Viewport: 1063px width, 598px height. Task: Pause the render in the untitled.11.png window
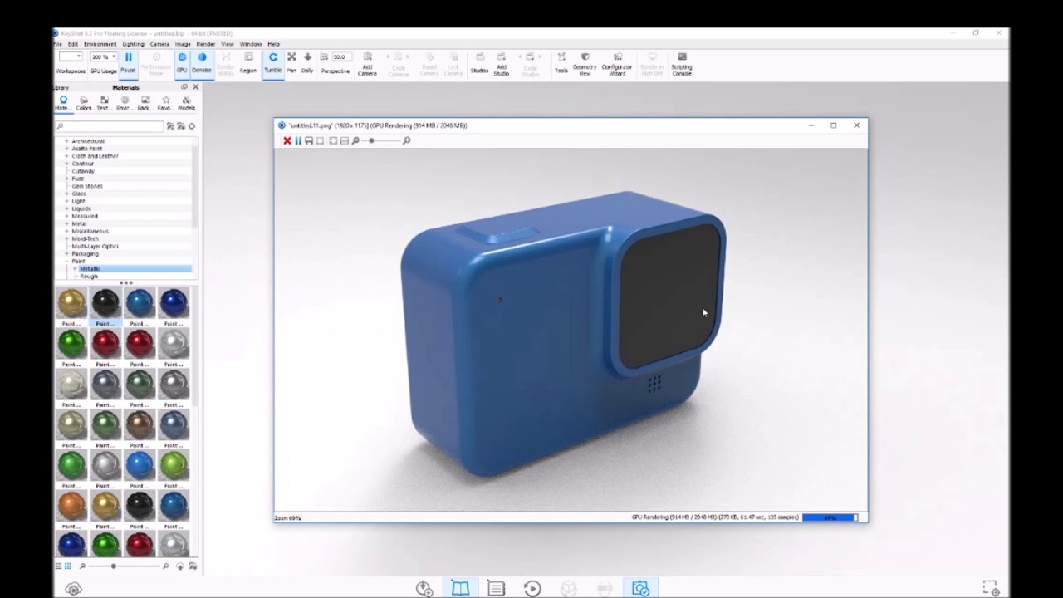[298, 141]
